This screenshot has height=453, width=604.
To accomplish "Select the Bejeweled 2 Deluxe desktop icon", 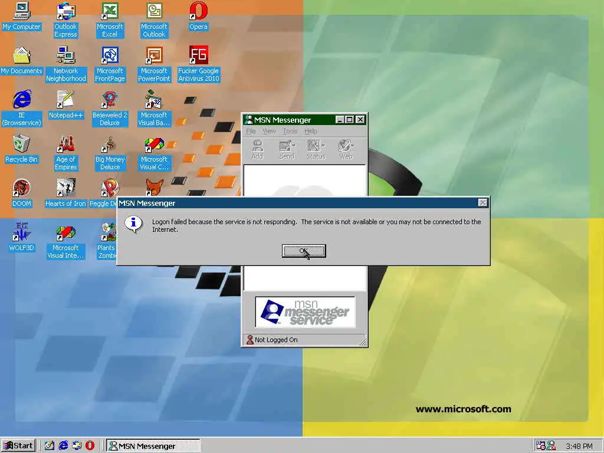I will pyautogui.click(x=110, y=109).
